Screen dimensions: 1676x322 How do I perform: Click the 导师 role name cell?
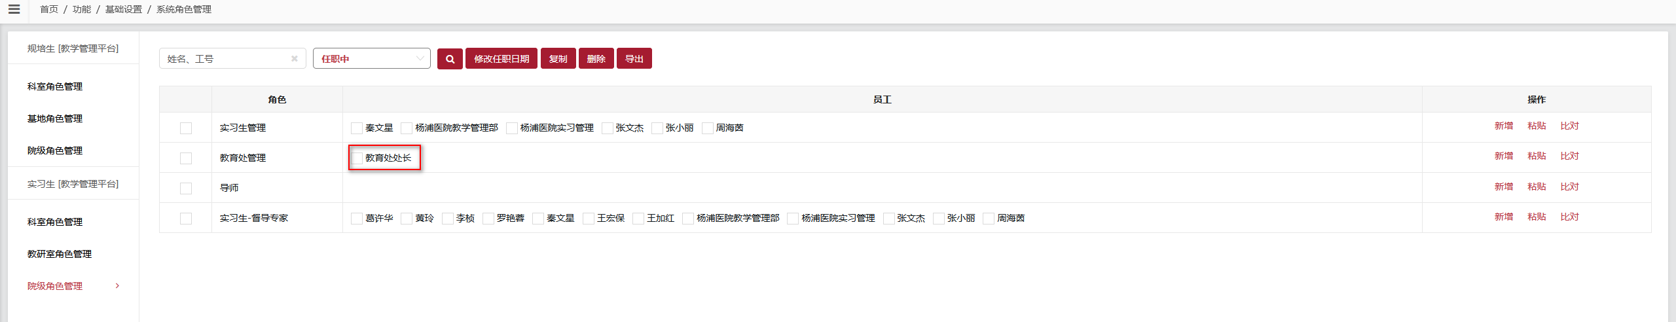277,188
